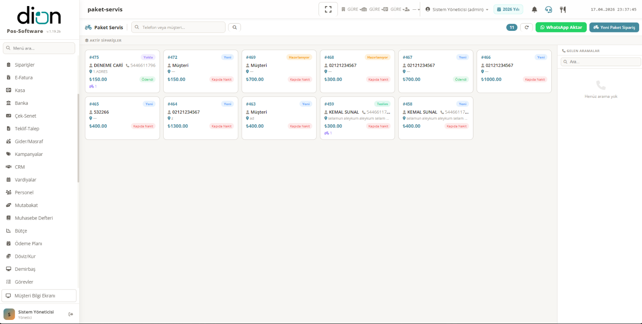Click the 1.ADRES address on order #475
This screenshot has height=324, width=642.
[100, 71]
